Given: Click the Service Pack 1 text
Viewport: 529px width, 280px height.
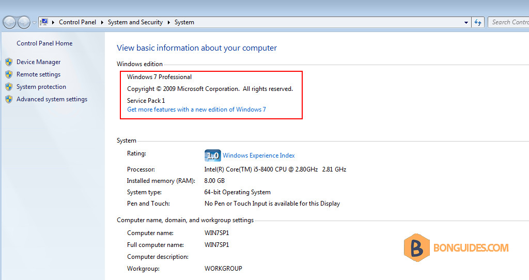Looking at the screenshot, I should (x=146, y=101).
